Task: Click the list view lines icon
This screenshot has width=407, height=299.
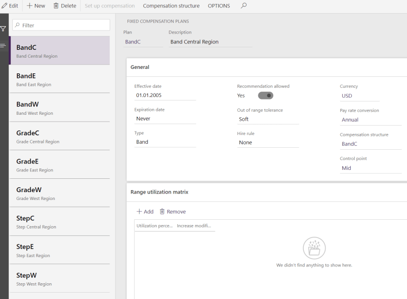Action: [x=4, y=45]
